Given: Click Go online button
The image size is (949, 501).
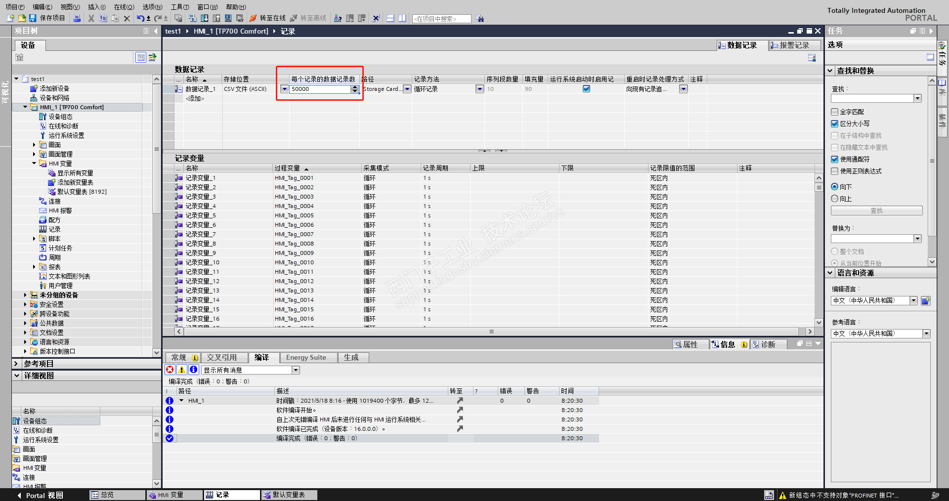Looking at the screenshot, I should tap(267, 18).
